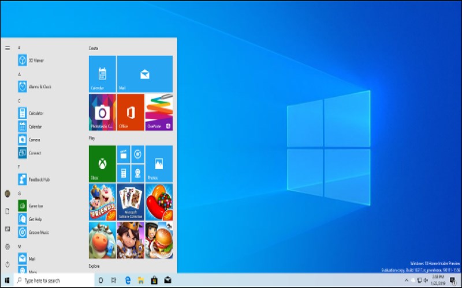Launch Camera from the app list
462x288 pixels.
(29, 139)
